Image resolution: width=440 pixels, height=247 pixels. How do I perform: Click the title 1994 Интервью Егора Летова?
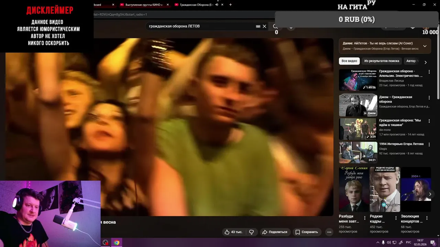point(401,144)
